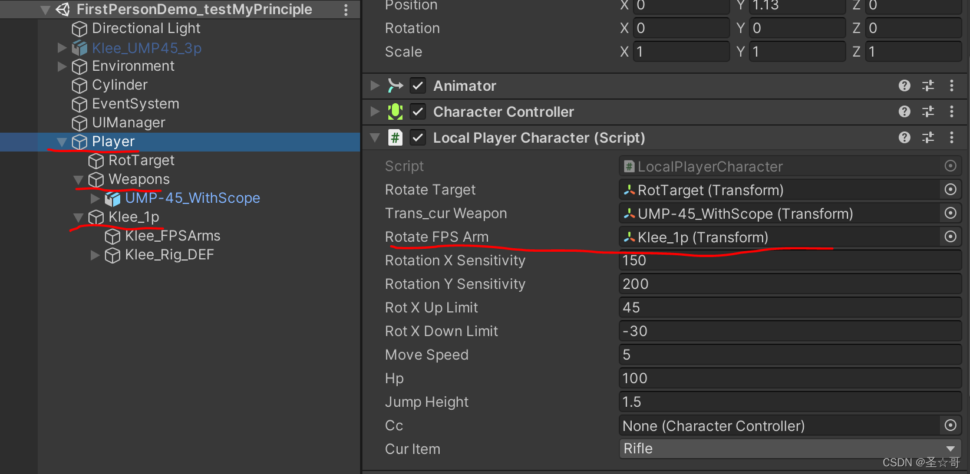Open the scene options kebab menu for FirstPersonDemo_testMyPrinciple
970x474 pixels.
pos(346,9)
